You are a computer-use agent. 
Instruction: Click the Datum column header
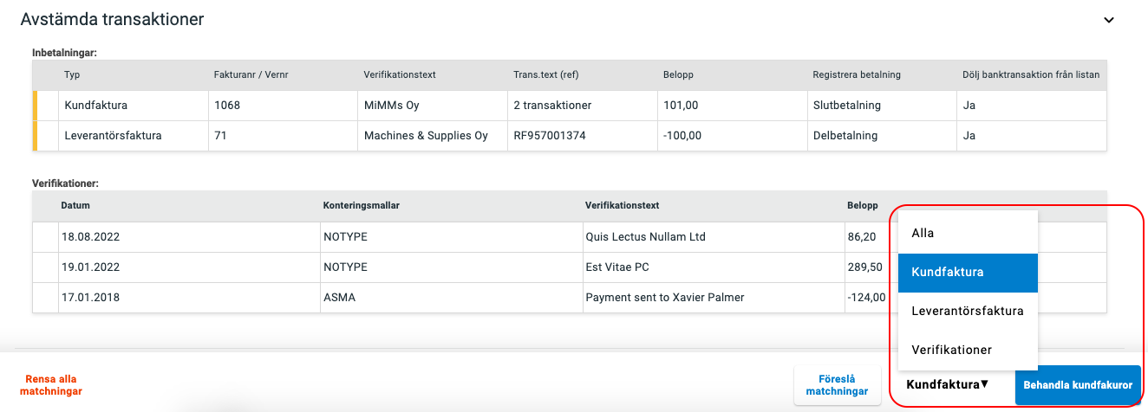coord(75,206)
